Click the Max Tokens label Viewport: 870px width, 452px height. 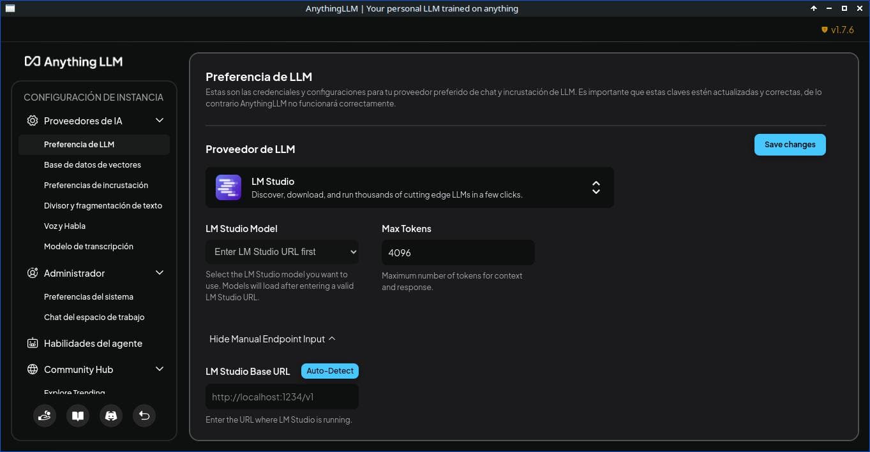point(407,228)
